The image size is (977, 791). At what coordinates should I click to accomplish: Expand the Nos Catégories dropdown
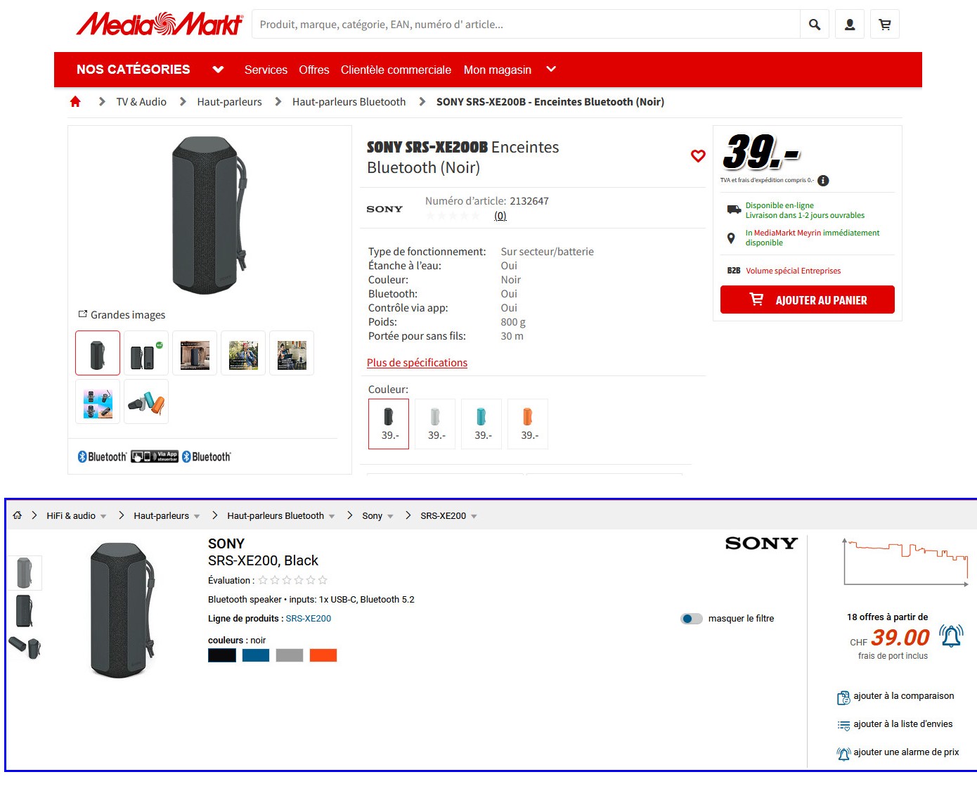point(218,70)
